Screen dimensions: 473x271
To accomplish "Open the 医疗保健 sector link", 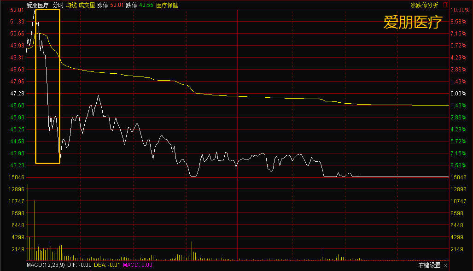I will pos(167,5).
